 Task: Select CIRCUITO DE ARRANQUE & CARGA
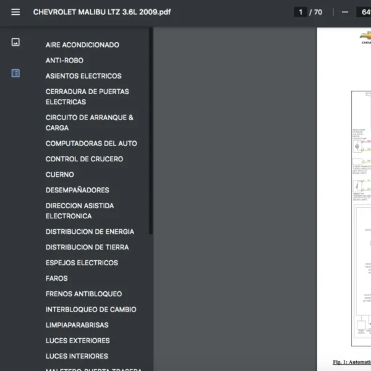click(x=89, y=122)
